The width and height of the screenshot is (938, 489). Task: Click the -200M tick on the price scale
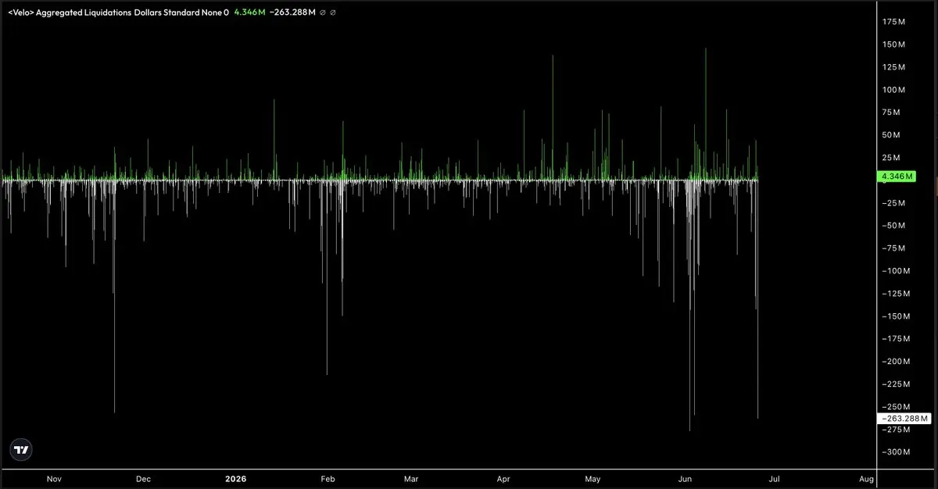point(894,362)
